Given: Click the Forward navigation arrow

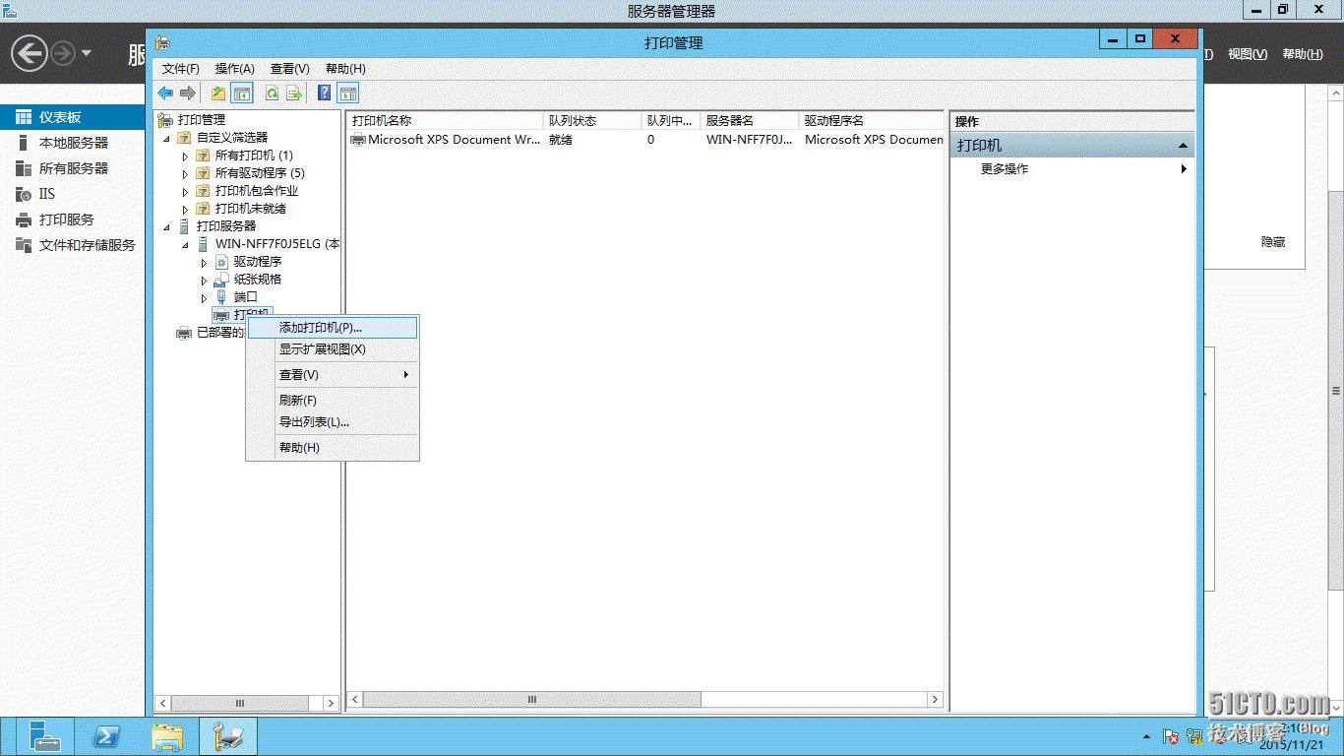Looking at the screenshot, I should coord(187,94).
